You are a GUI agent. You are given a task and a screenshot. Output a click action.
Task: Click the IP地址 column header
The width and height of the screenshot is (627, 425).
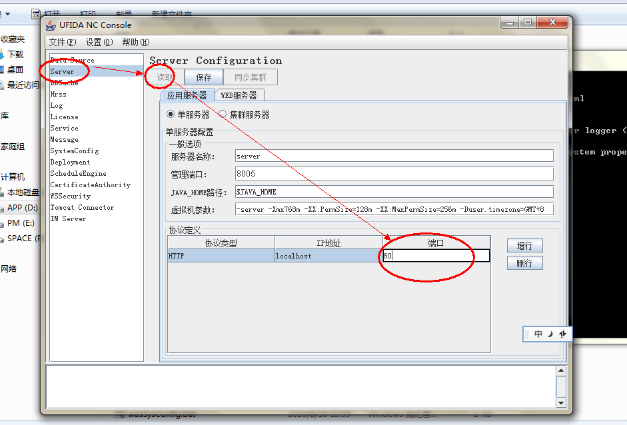pyautogui.click(x=328, y=242)
